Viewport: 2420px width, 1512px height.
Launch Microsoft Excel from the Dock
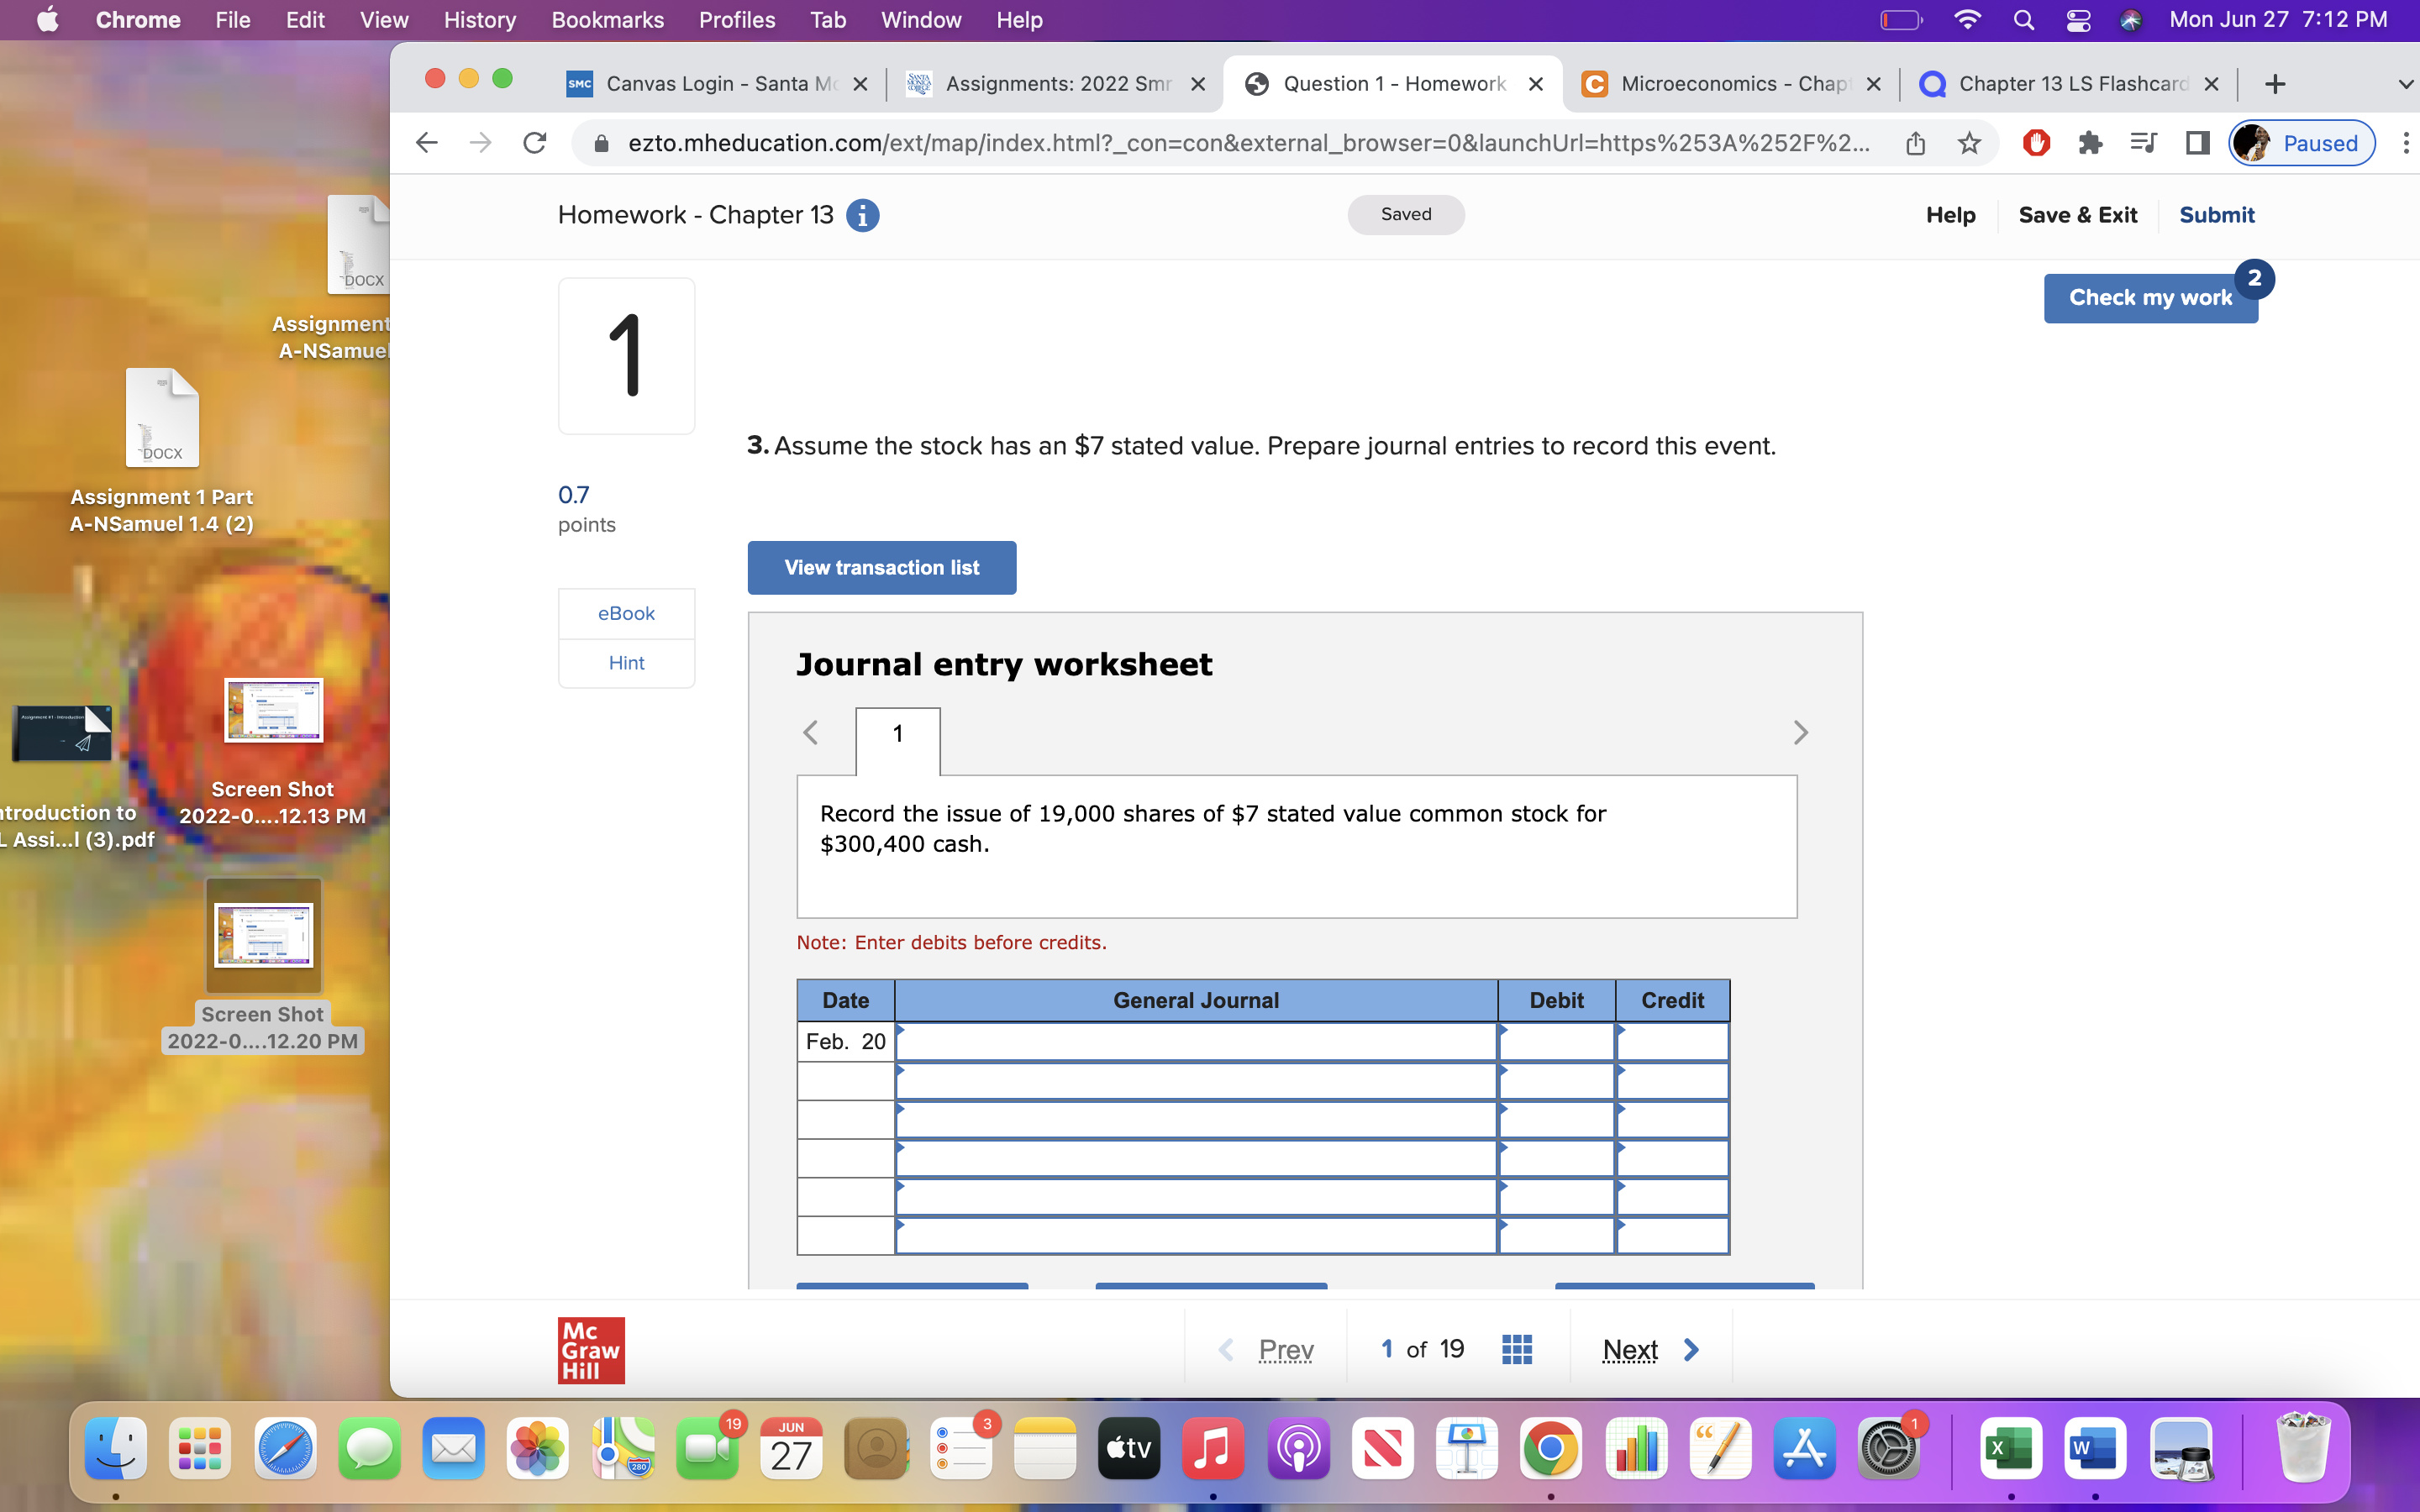click(x=2012, y=1447)
